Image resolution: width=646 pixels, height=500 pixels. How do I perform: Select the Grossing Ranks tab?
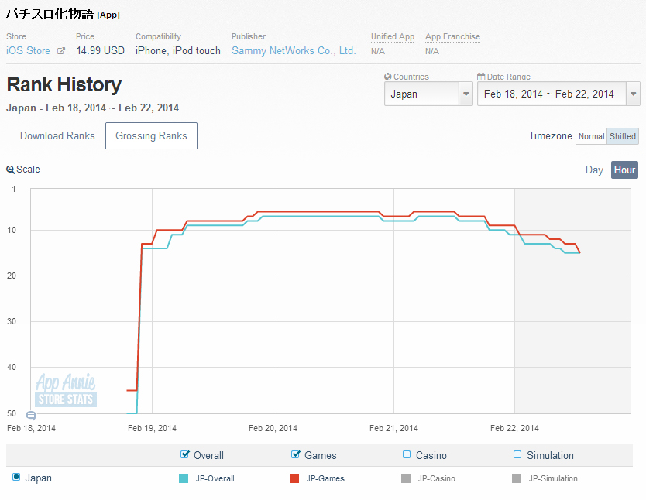click(151, 135)
